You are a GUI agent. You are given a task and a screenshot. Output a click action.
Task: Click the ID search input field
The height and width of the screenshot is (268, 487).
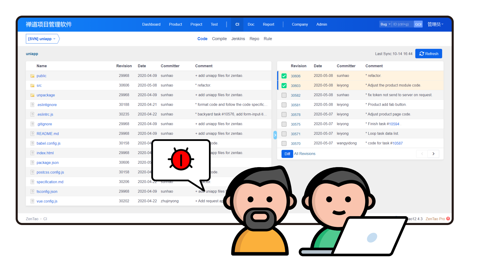point(402,24)
